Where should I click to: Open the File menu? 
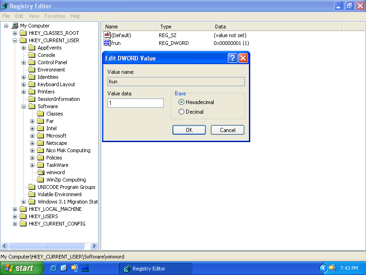point(6,16)
